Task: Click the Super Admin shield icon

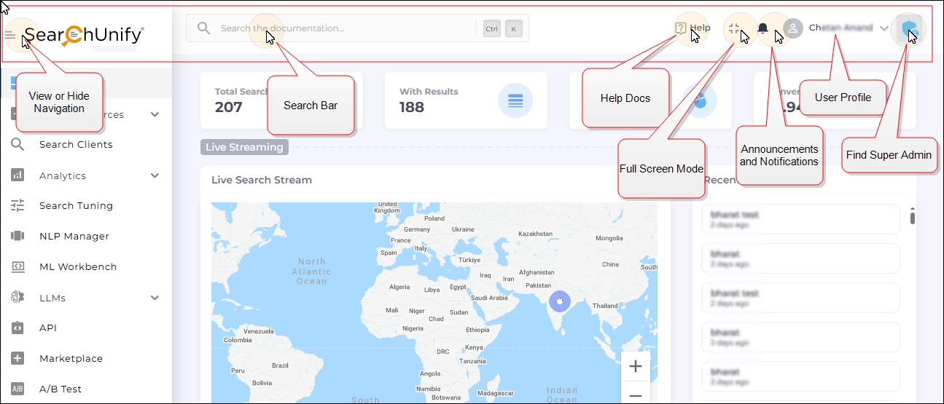Action: tap(908, 28)
